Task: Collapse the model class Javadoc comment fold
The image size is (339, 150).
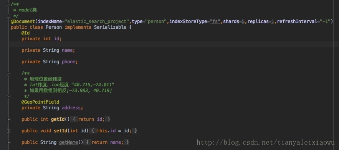Action: point(8,4)
